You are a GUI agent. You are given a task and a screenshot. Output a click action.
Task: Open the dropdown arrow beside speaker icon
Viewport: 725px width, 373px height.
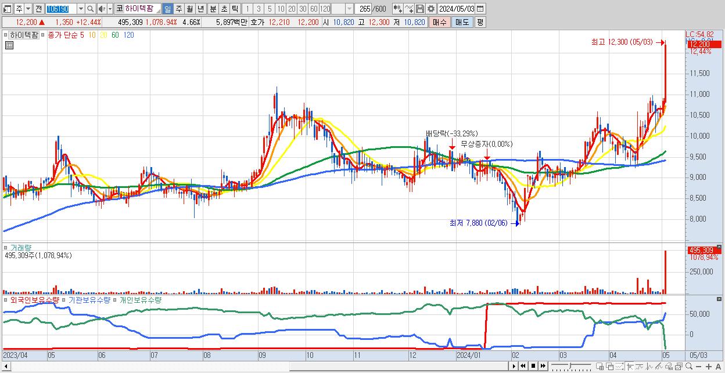point(110,9)
